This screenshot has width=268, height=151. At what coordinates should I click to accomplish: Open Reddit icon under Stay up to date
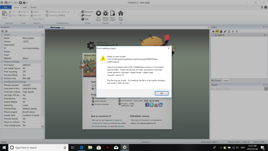point(160,105)
